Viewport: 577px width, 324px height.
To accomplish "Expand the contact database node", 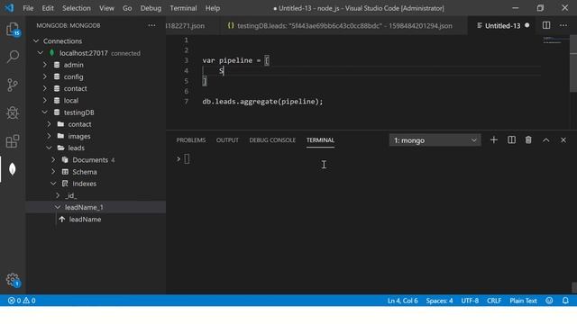I will (x=45, y=88).
